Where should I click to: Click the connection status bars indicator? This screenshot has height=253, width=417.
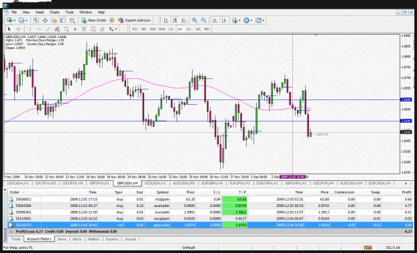pos(368,248)
